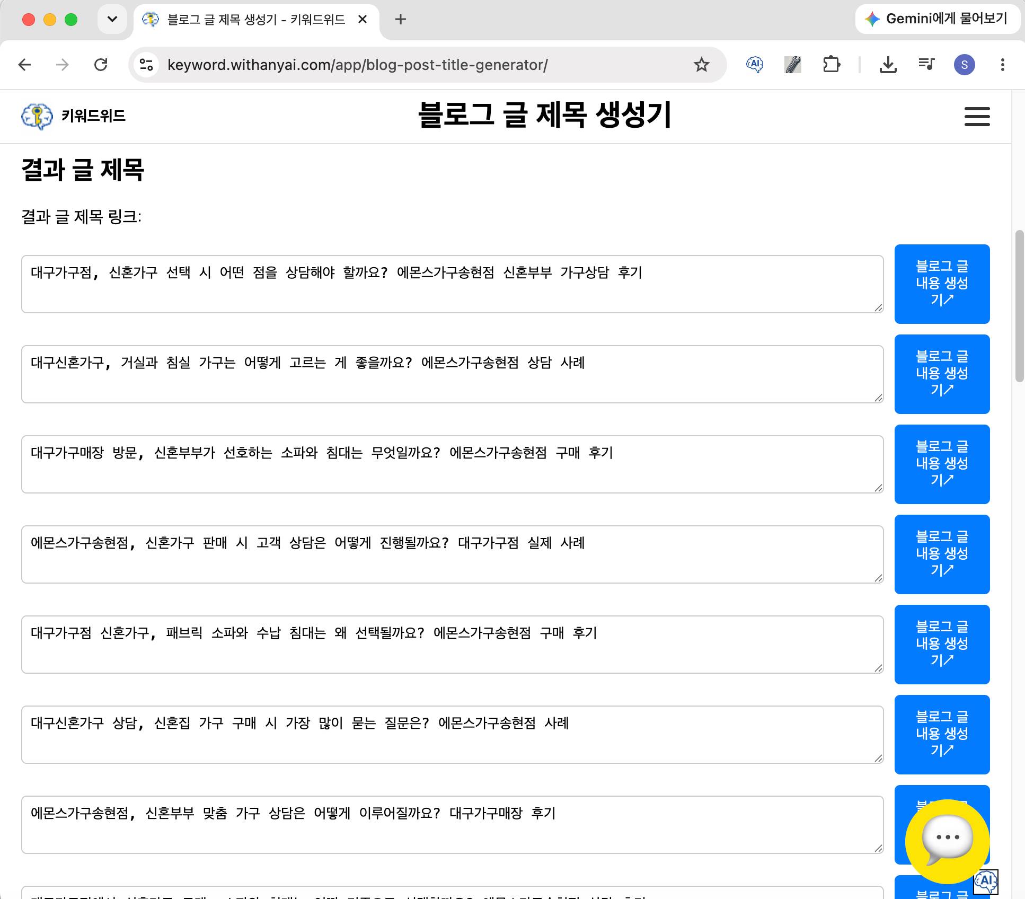Open the hamburger menu on the page
This screenshot has width=1025, height=899.
pyautogui.click(x=977, y=117)
